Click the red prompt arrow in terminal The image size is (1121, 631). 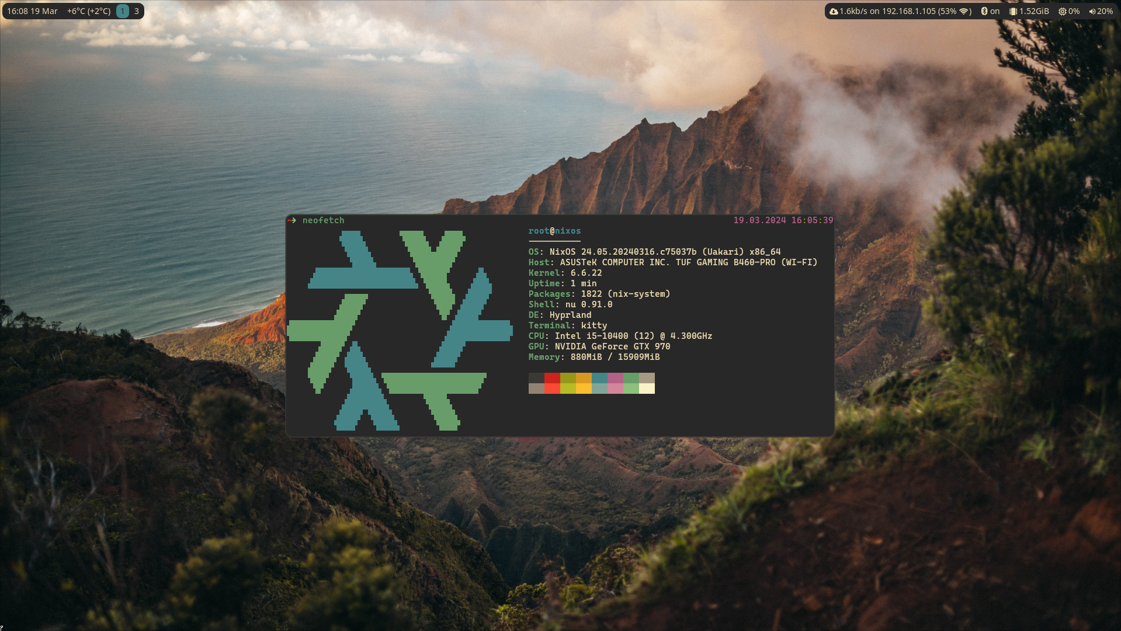[292, 220]
